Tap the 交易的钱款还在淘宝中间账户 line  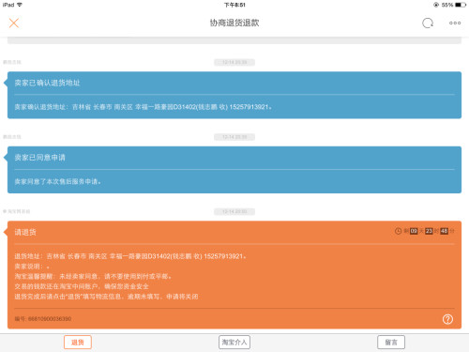82,286
